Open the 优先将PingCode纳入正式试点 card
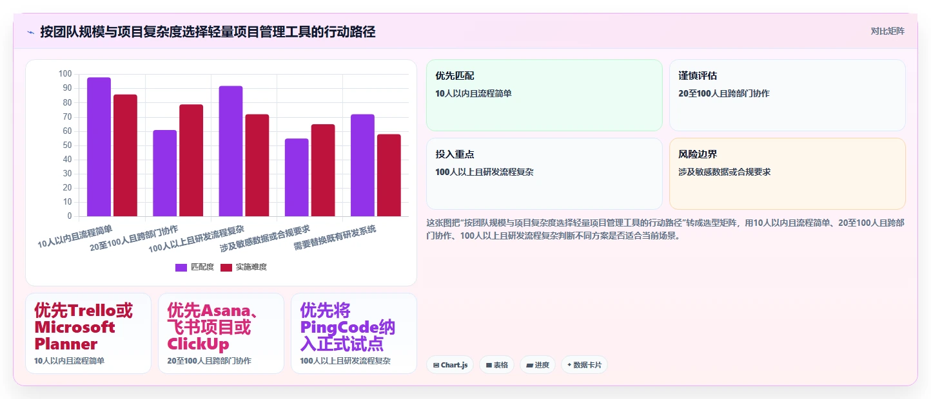Viewport: 931px width, 399px height. tap(354, 333)
